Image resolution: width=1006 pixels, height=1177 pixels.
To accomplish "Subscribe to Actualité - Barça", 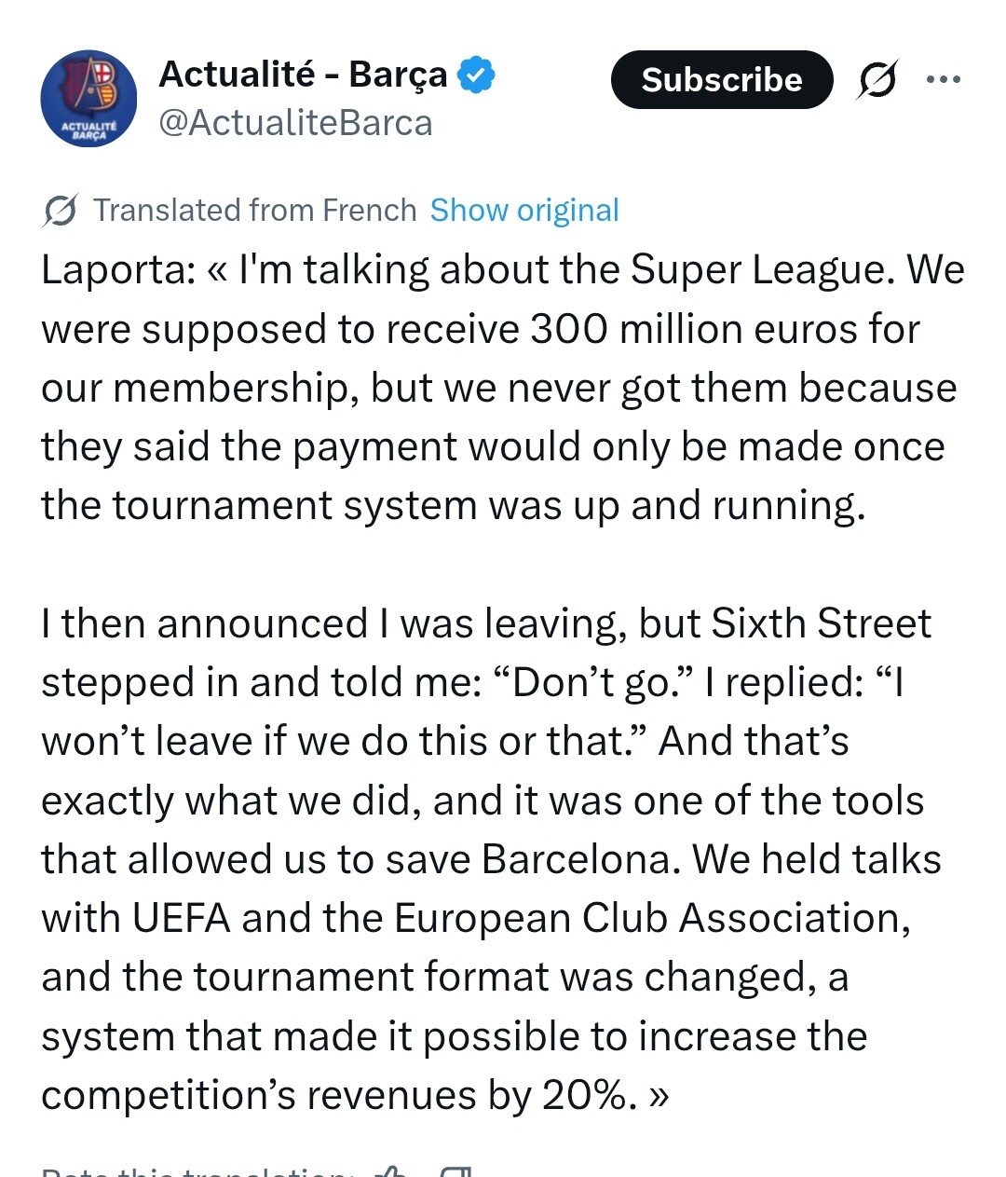I will tap(721, 80).
